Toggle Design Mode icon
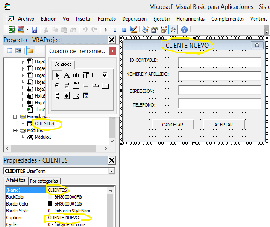The width and height of the screenshot is (270, 227). [x=133, y=30]
